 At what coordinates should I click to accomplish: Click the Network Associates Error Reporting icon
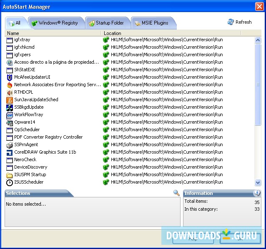click(10, 85)
